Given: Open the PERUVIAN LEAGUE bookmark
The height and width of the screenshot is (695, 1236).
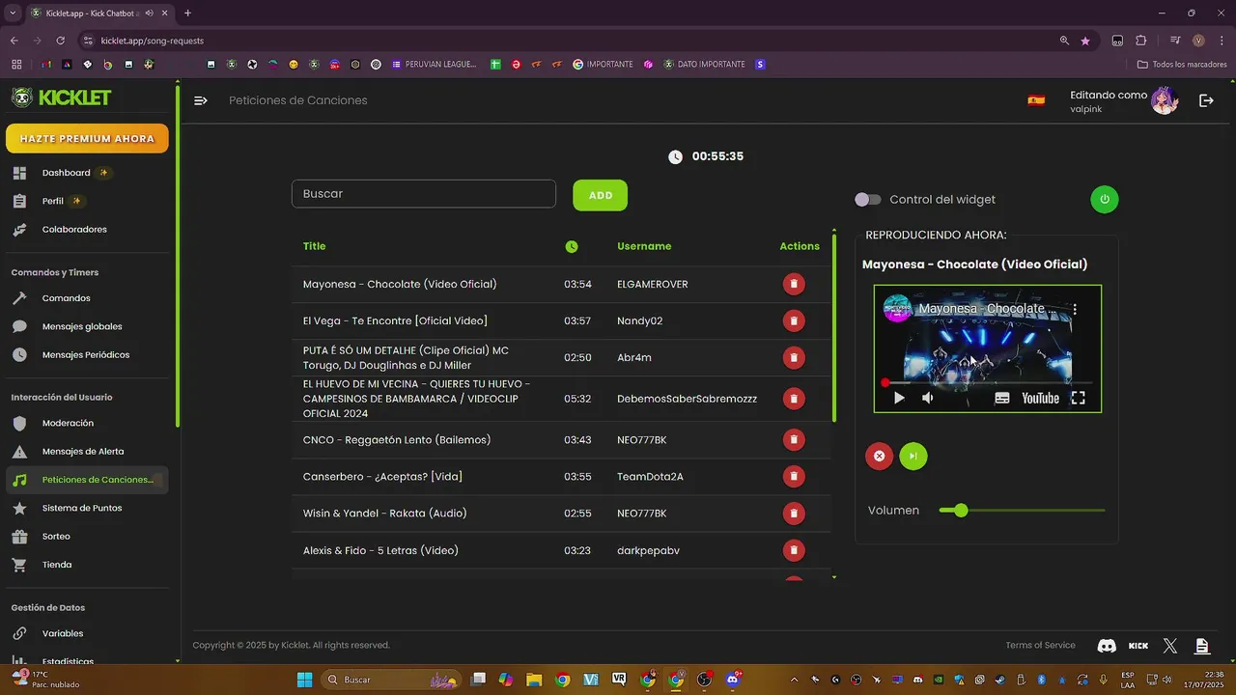Looking at the screenshot, I should 435,65.
